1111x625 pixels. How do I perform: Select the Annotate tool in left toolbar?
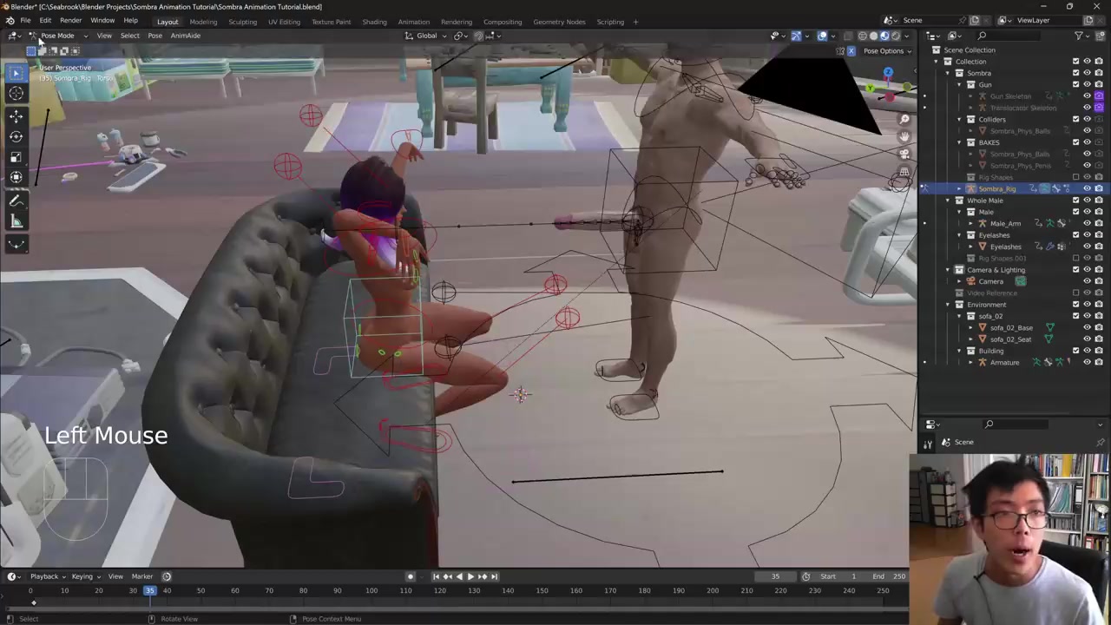[16, 201]
